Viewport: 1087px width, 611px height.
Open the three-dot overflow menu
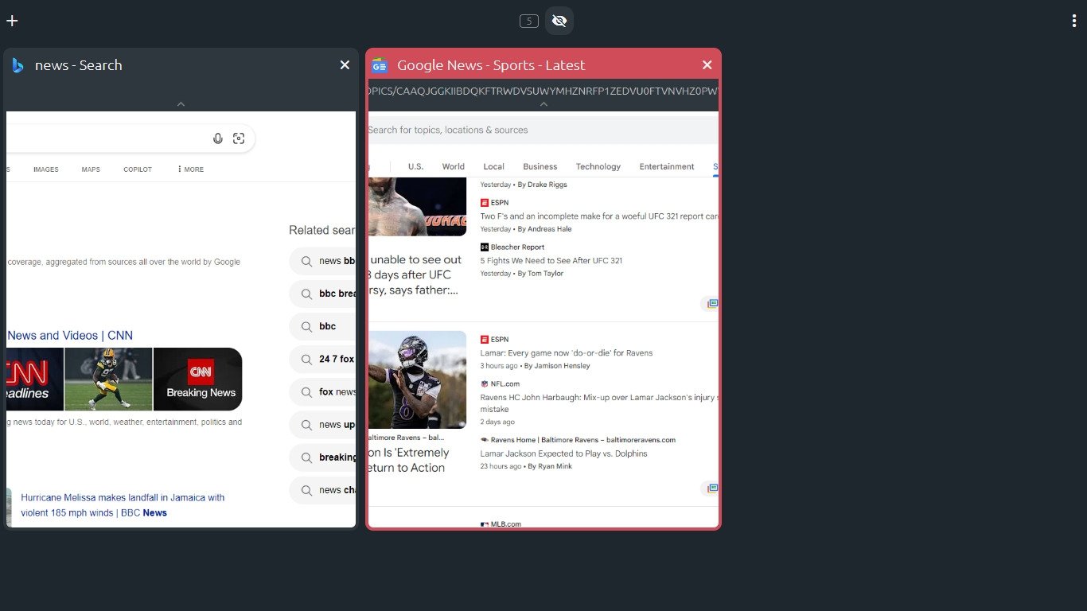[x=1073, y=21]
